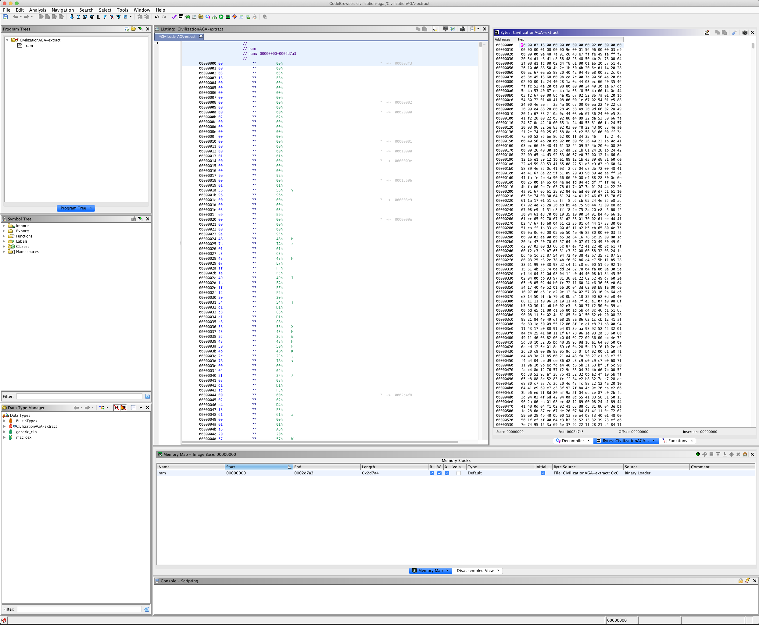Click the blue down-arrow navigation toolbar icon
Viewport: 759px width, 625px height.
click(71, 17)
